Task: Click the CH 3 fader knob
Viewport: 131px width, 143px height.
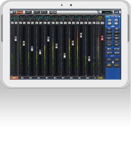Action: point(32,49)
